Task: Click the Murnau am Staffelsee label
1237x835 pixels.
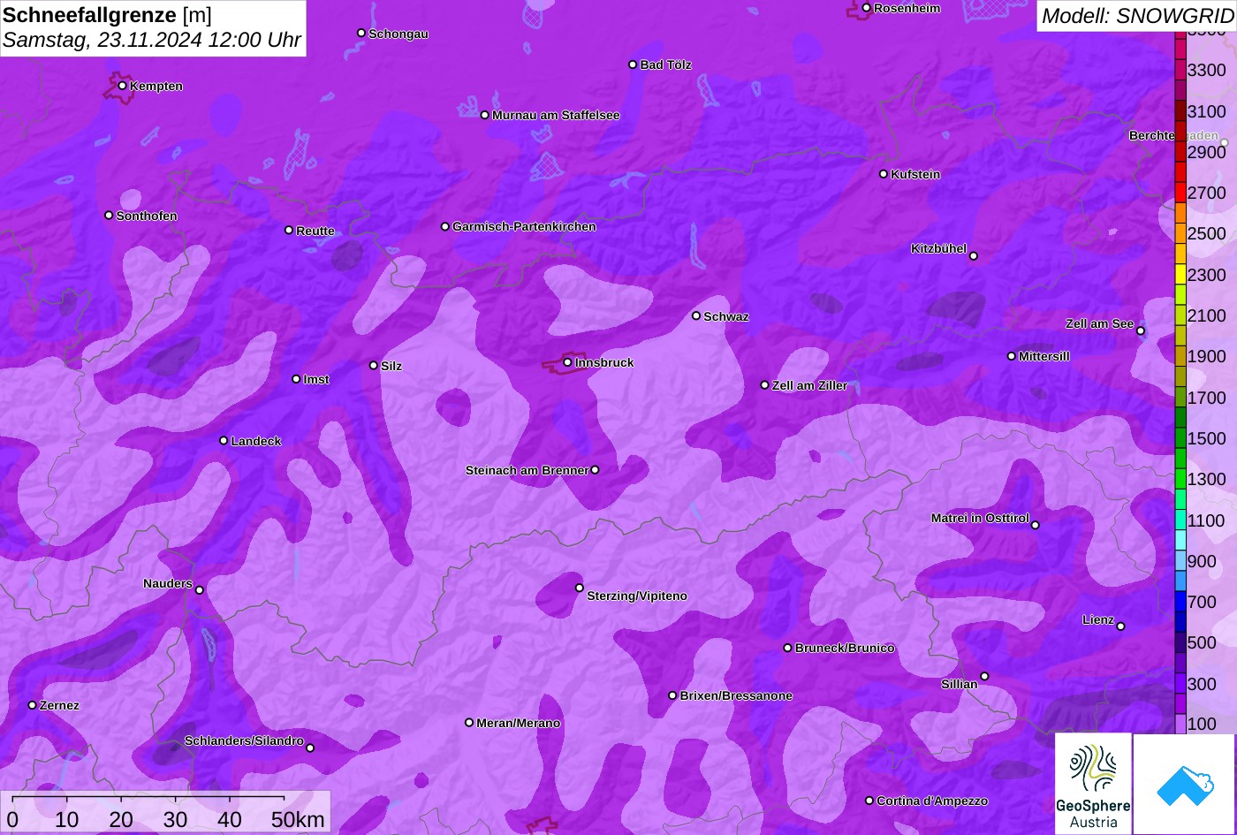Action: (x=556, y=115)
